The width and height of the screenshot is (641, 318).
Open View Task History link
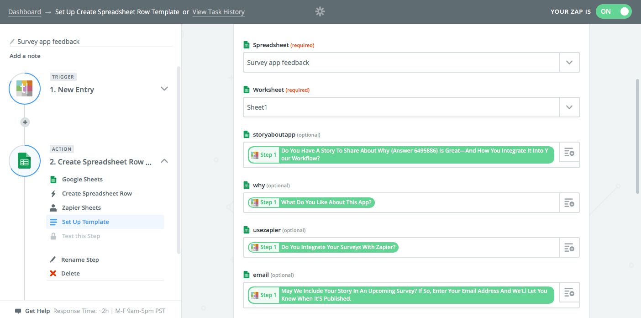218,12
